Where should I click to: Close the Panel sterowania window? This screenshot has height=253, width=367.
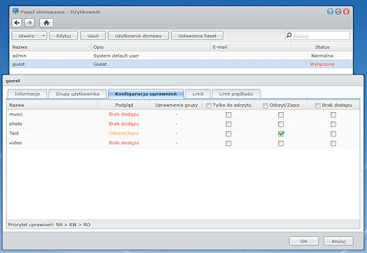[346, 11]
